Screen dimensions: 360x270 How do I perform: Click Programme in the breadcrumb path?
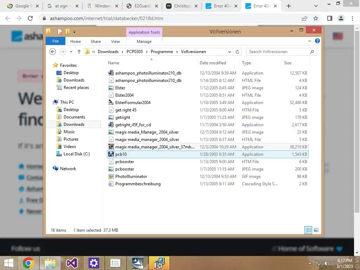(x=162, y=52)
